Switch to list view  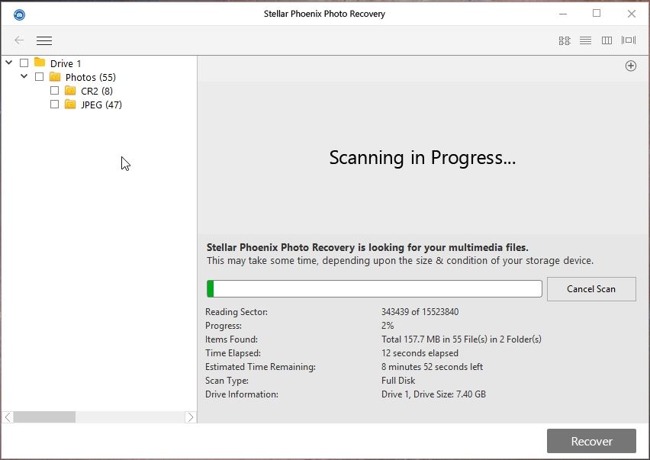pyautogui.click(x=585, y=40)
